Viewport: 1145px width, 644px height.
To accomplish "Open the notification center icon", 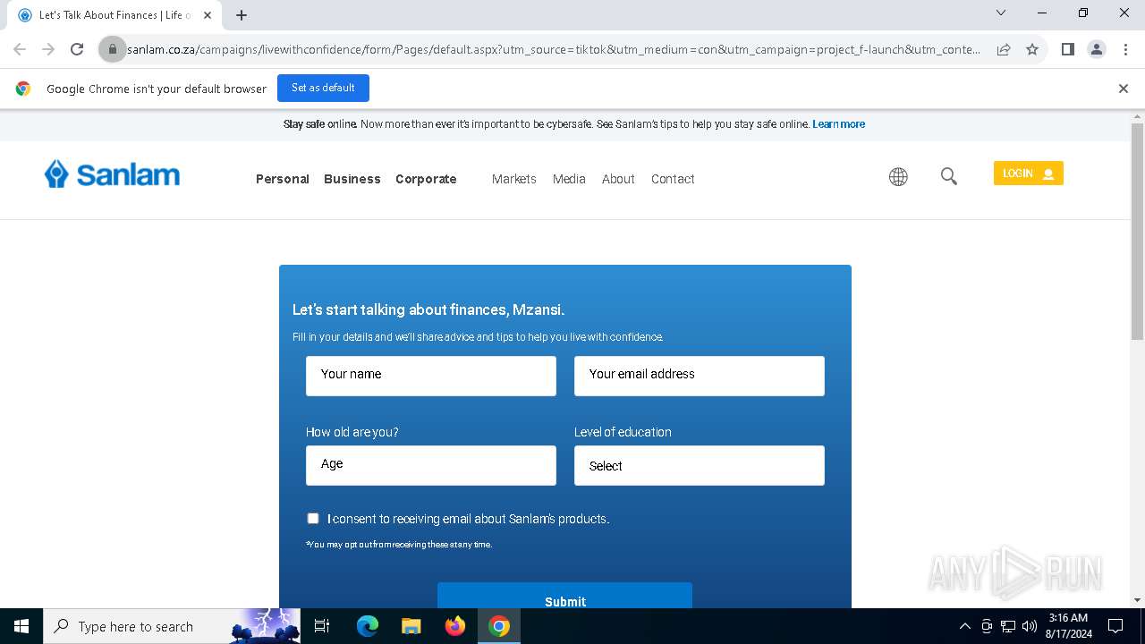I will click(x=1115, y=626).
